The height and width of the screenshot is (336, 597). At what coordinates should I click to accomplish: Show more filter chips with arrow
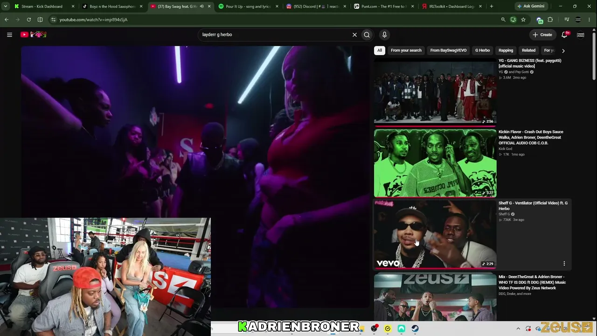(x=563, y=50)
